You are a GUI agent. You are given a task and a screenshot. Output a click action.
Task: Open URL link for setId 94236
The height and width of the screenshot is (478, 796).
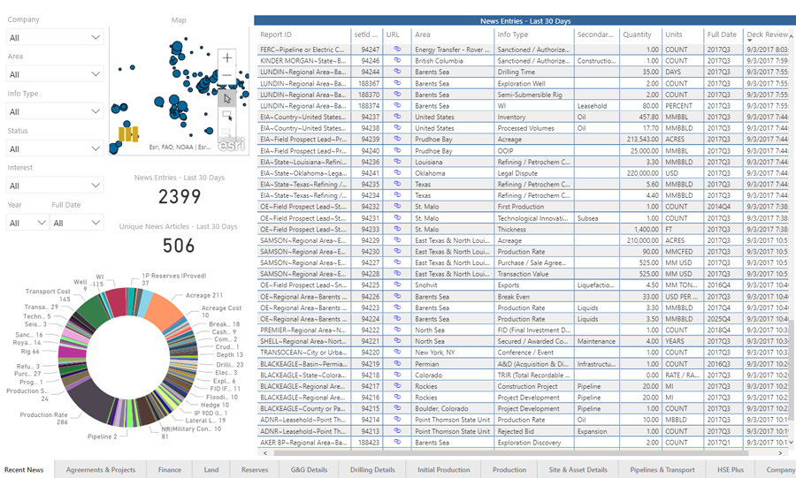(x=397, y=162)
